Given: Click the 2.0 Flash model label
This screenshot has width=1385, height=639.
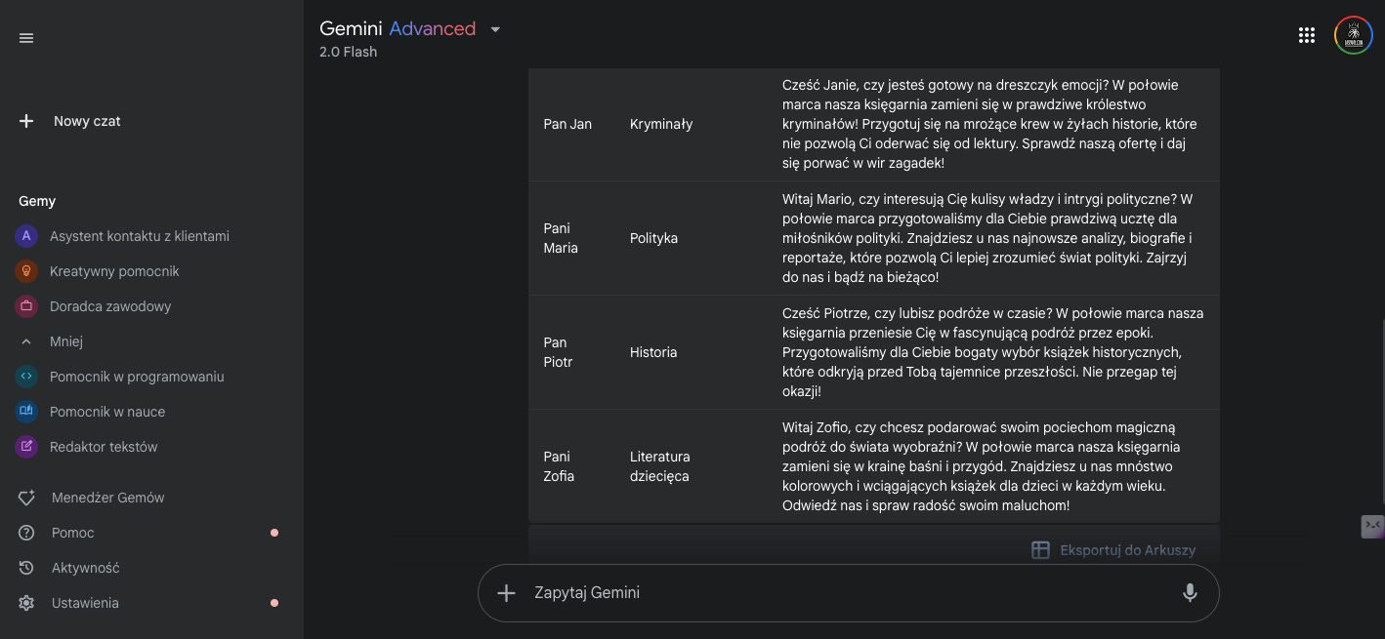Looking at the screenshot, I should pos(348,52).
